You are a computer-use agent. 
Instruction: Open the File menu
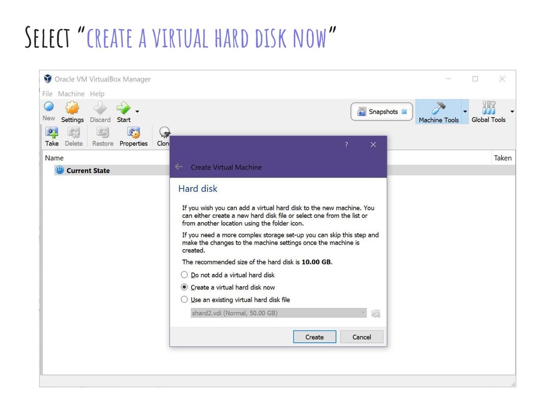(47, 94)
